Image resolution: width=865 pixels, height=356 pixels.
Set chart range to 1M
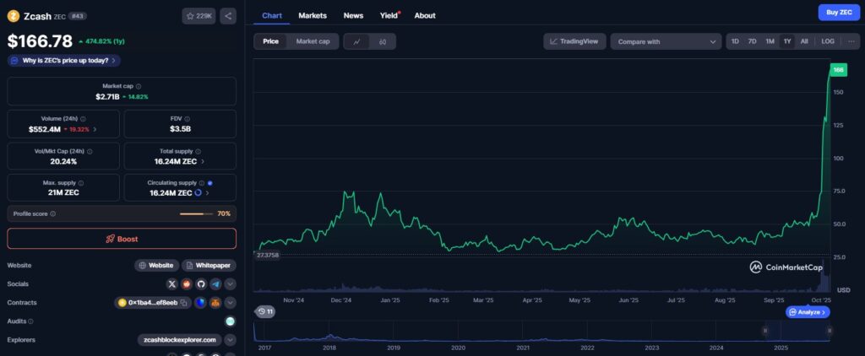click(x=770, y=41)
